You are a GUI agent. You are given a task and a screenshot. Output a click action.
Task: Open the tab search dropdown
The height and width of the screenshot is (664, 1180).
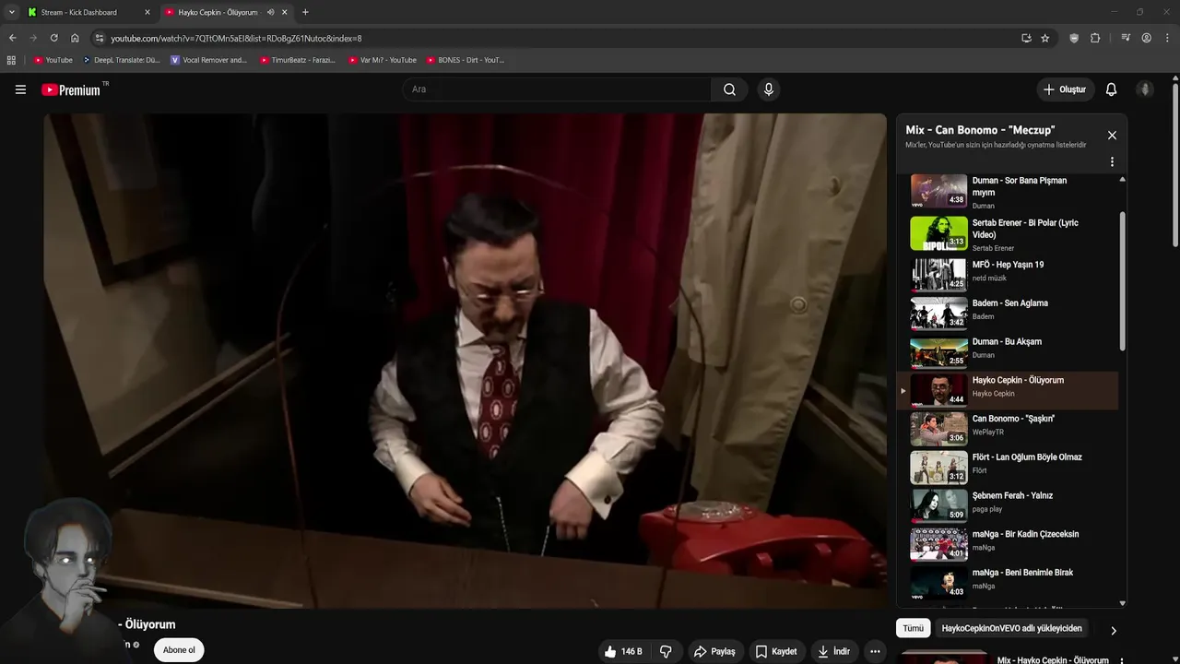pyautogui.click(x=11, y=12)
